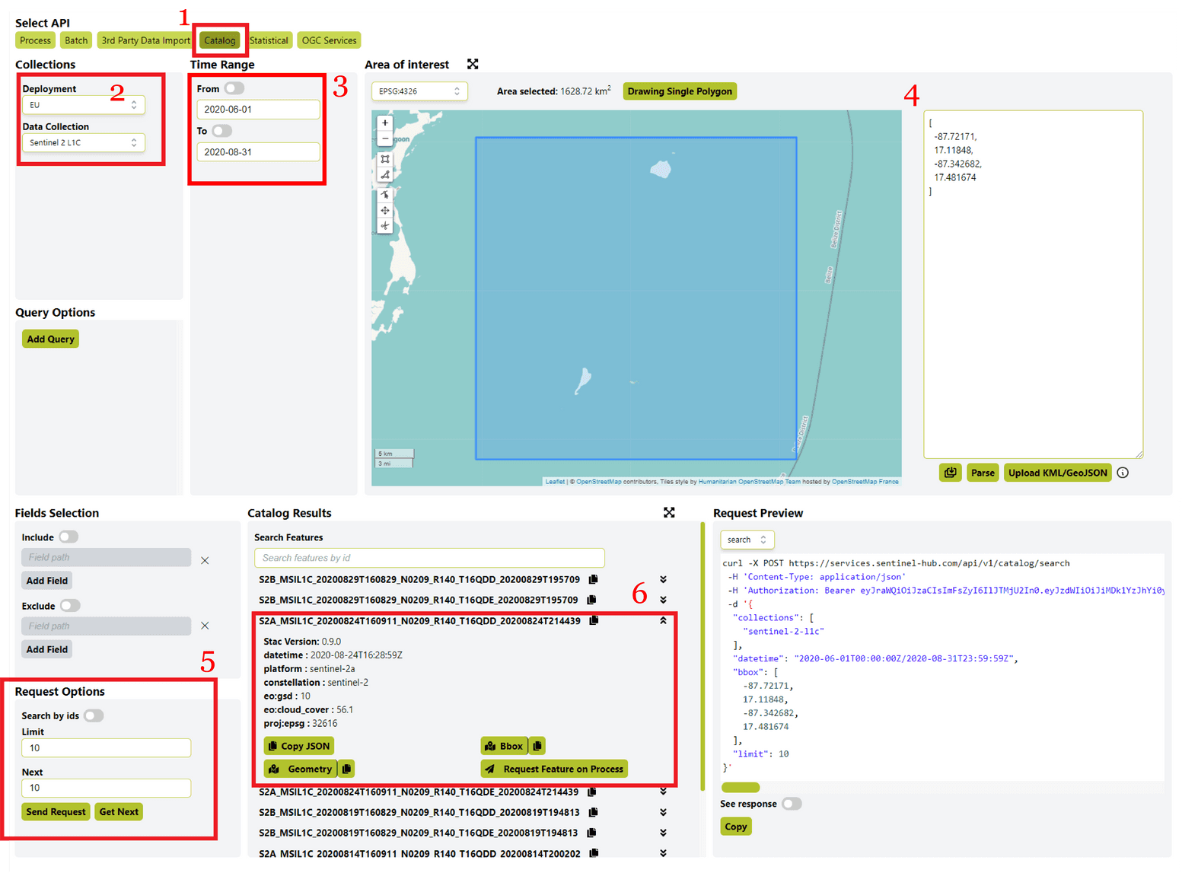
Task: Switch to the Statistical API tab
Action: 269,40
